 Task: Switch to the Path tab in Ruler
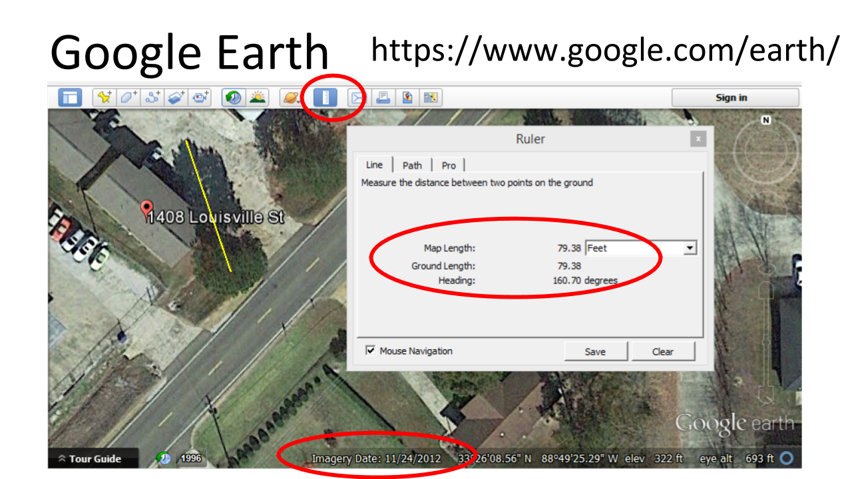[x=412, y=166]
